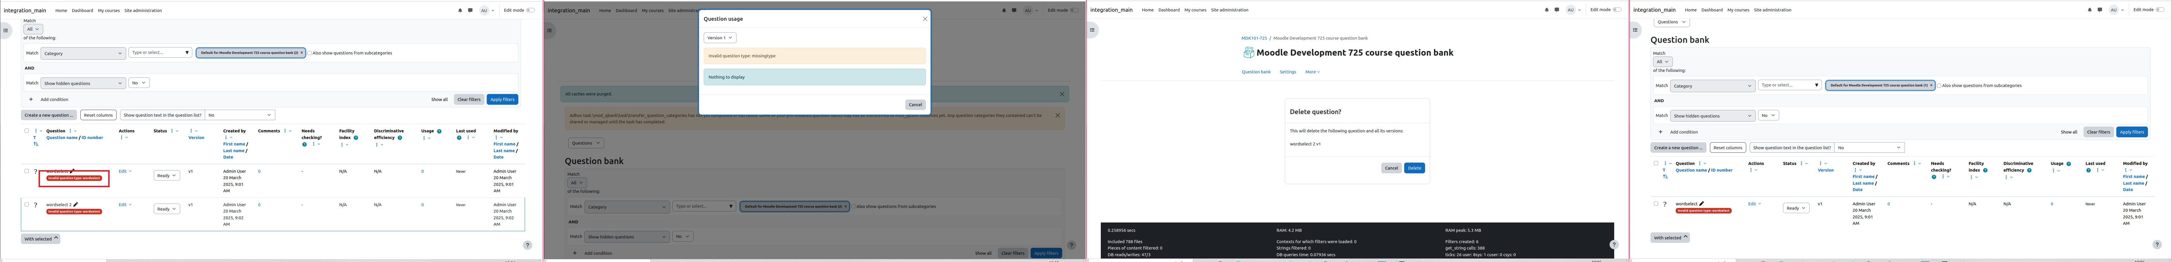Check 'Also show questions from subcategories' in two-question panel
Viewport: 2172px width, 262px height.
tap(309, 53)
